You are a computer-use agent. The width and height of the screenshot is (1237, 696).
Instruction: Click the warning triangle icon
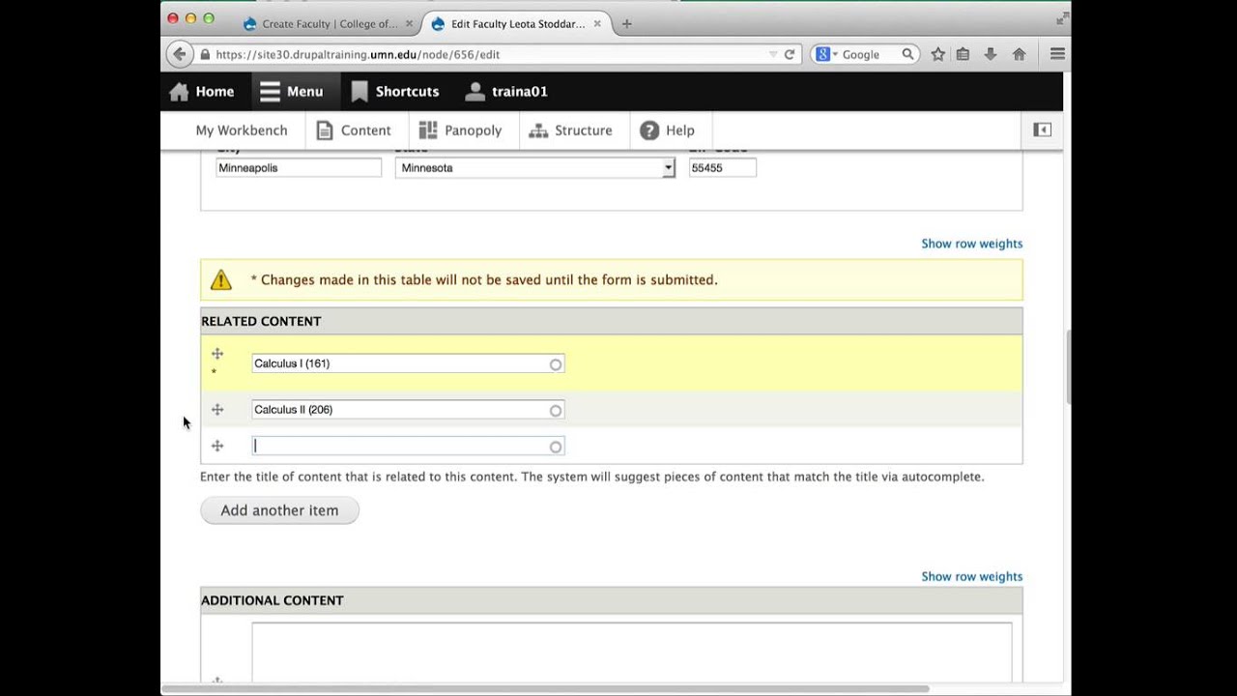[x=221, y=280]
